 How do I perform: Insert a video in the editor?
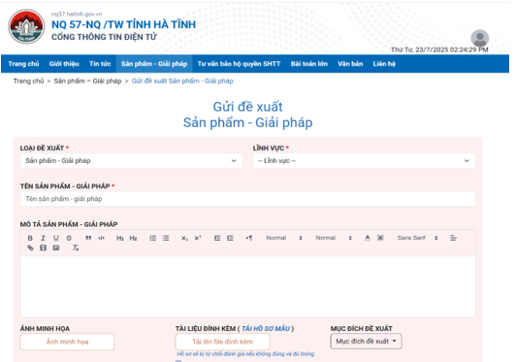click(x=43, y=247)
